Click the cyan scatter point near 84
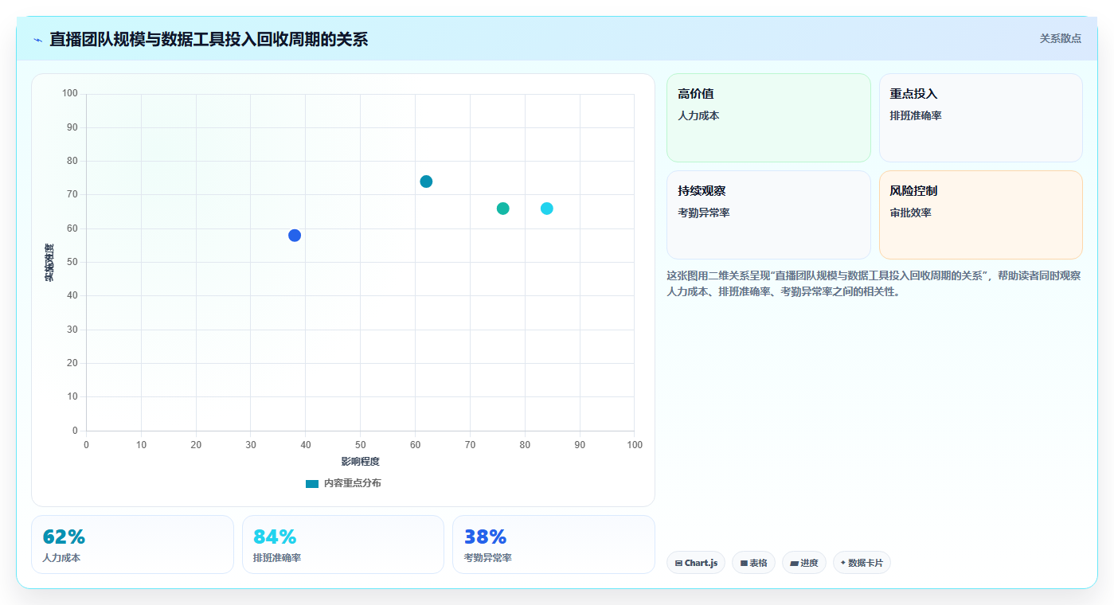 pyautogui.click(x=546, y=209)
